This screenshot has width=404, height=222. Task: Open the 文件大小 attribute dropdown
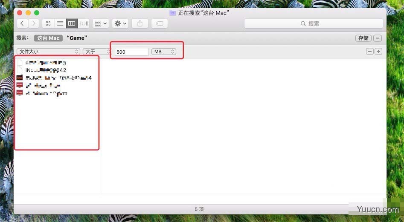(x=49, y=52)
